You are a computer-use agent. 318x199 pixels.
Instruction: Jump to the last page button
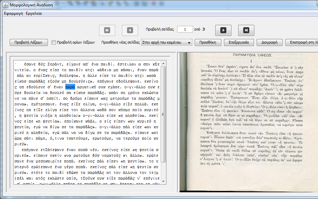pyautogui.click(x=246, y=30)
